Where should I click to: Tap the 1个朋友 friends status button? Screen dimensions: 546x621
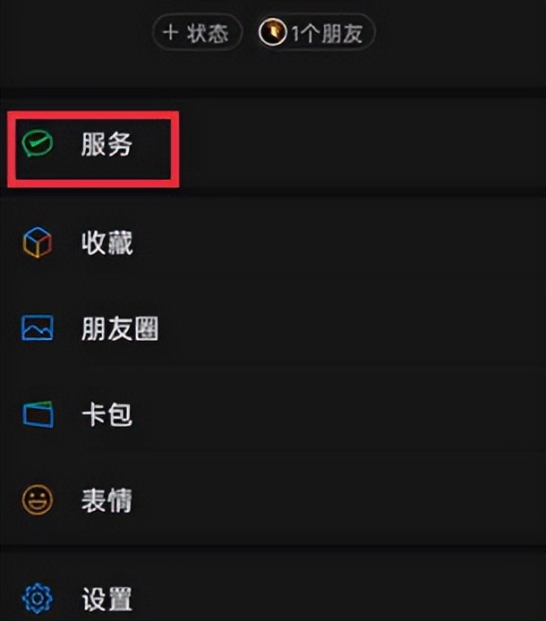pyautogui.click(x=314, y=32)
